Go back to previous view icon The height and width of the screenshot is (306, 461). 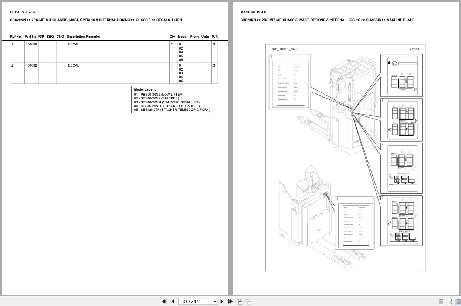click(x=239, y=302)
